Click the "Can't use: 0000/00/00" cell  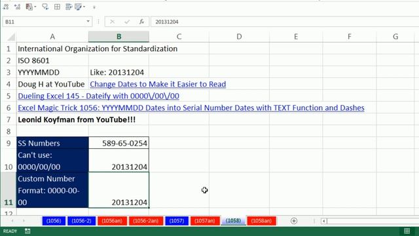(52, 161)
